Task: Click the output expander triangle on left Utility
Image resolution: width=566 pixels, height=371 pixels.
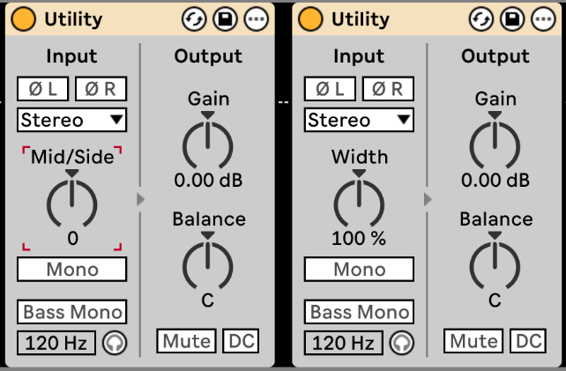Action: click(x=140, y=200)
